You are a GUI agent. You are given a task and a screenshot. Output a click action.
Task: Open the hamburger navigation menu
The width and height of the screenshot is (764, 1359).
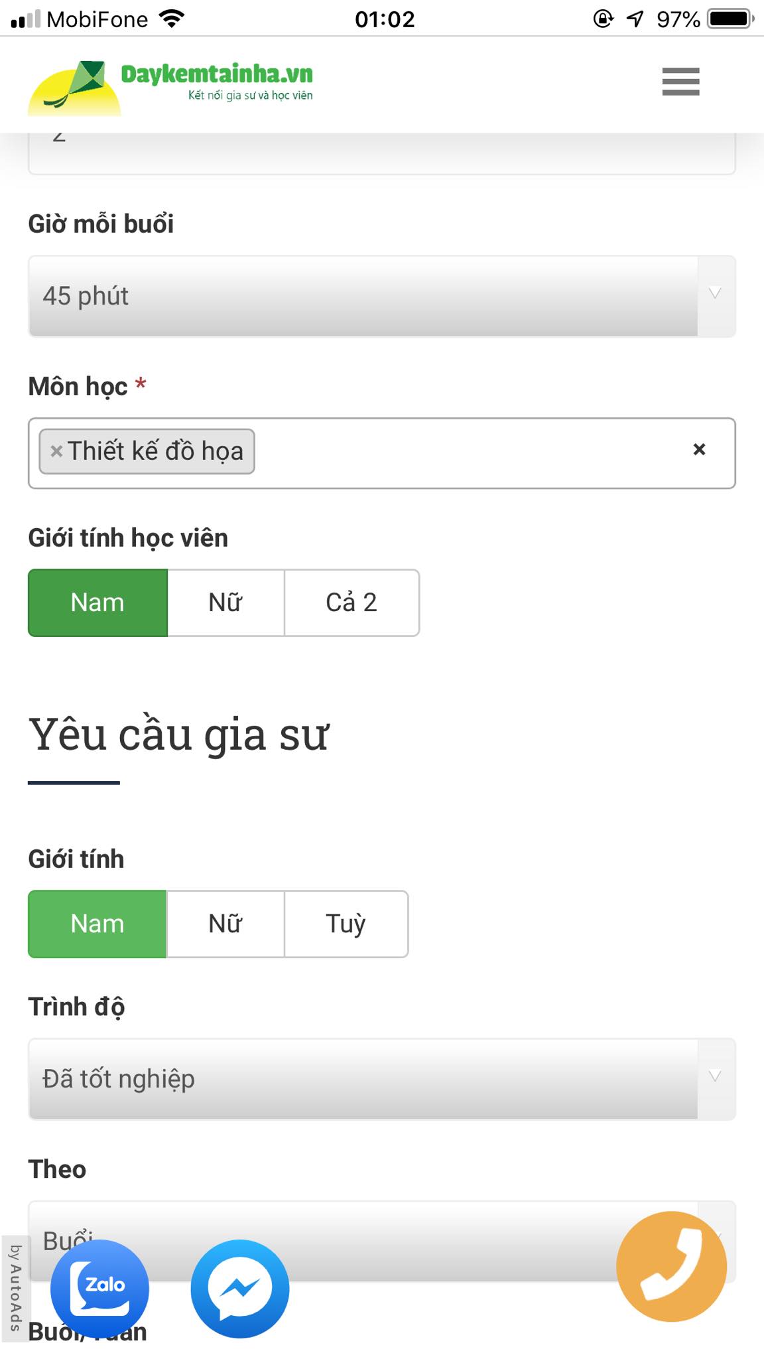click(680, 82)
